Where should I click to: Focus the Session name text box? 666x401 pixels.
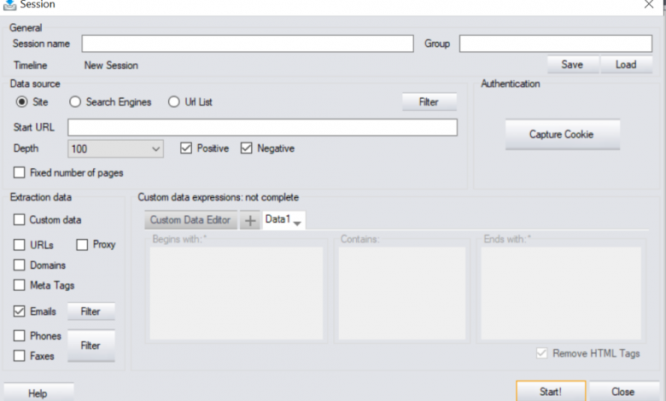[x=248, y=44]
